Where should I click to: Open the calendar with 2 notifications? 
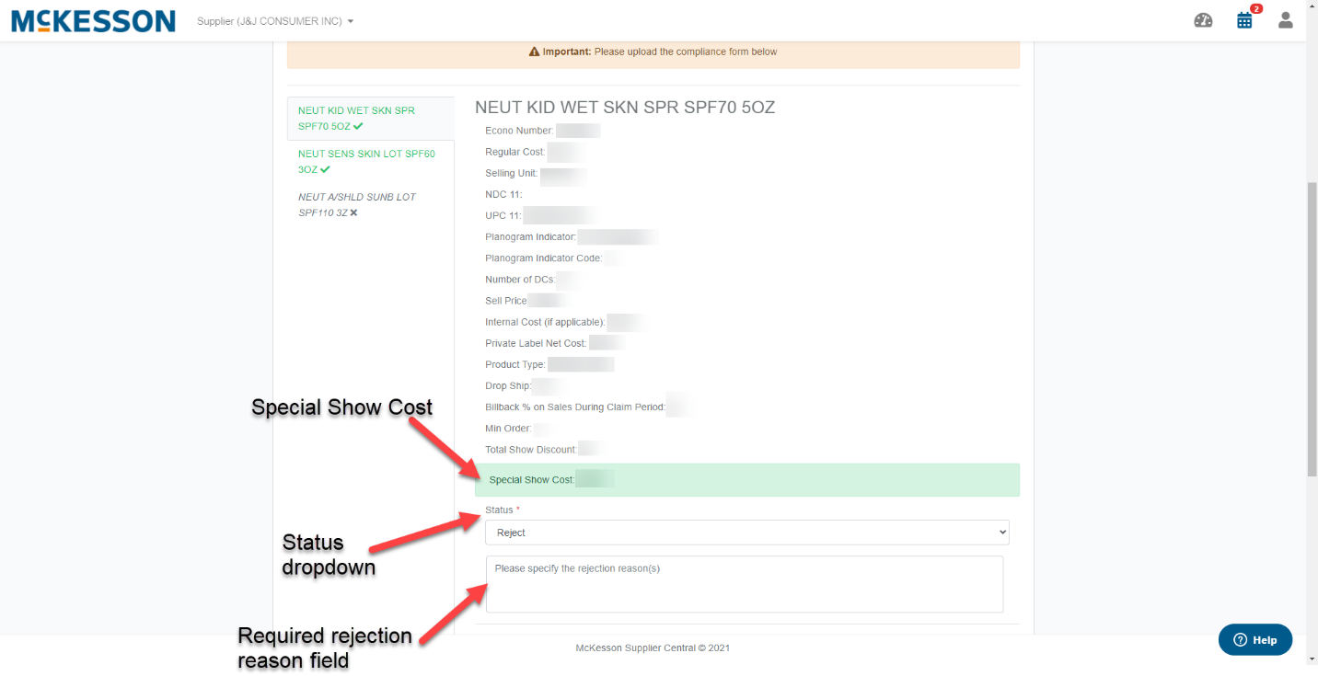pos(1244,19)
